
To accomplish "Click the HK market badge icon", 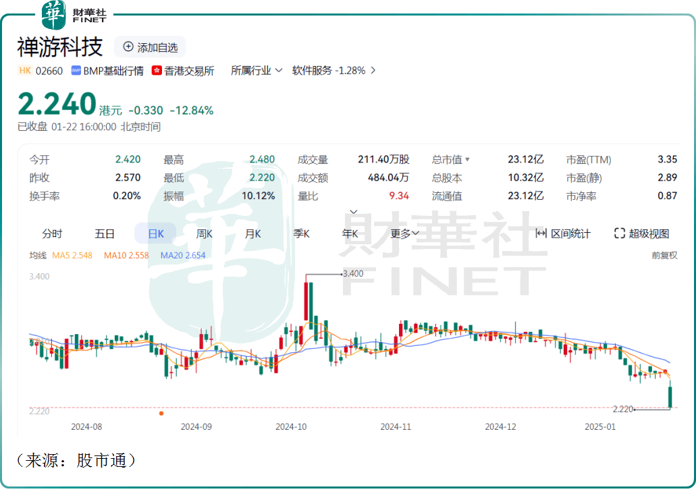I will (25, 71).
